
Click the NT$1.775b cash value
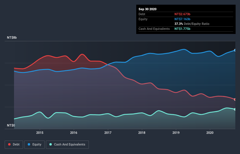(182, 29)
